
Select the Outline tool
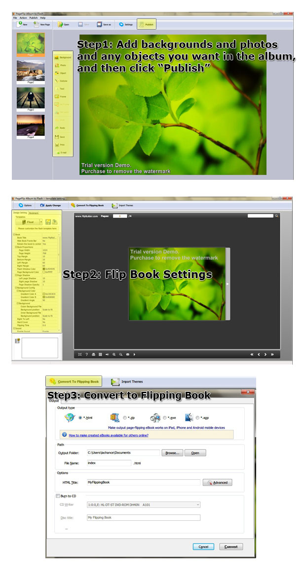click(x=61, y=81)
